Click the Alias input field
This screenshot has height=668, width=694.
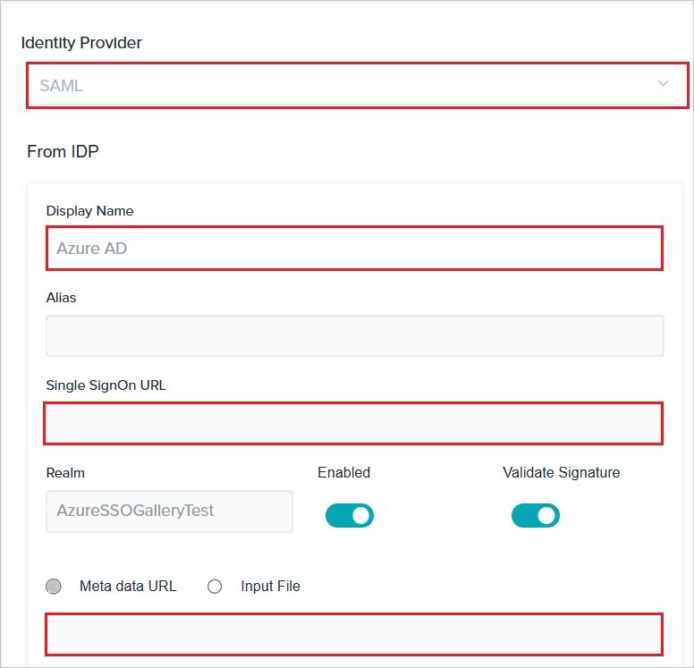point(354,335)
